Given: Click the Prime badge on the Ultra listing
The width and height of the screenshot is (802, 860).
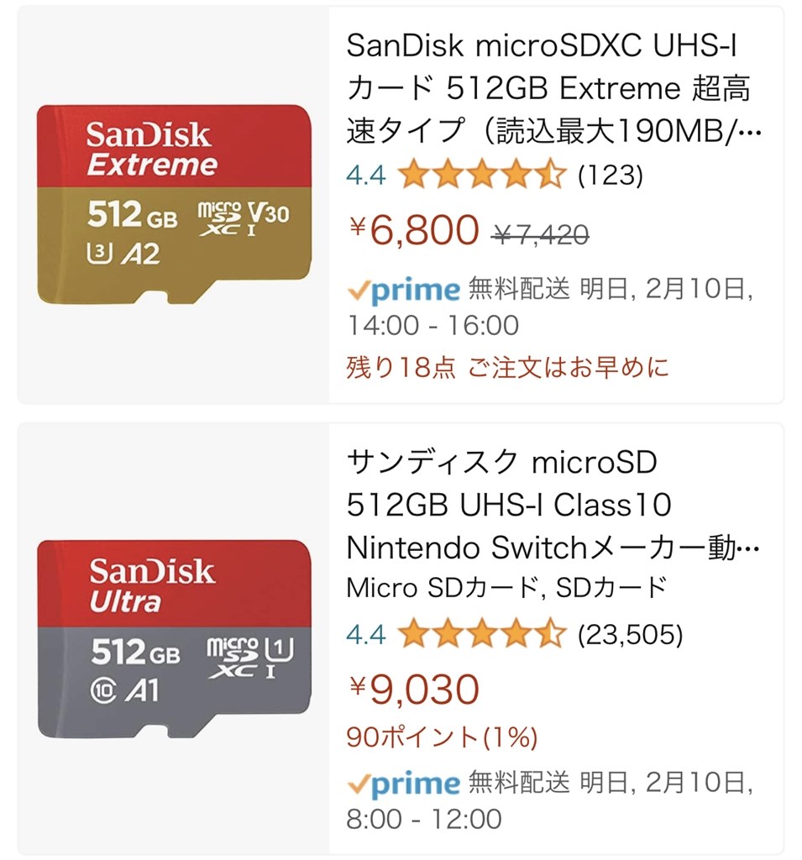Looking at the screenshot, I should tap(401, 781).
